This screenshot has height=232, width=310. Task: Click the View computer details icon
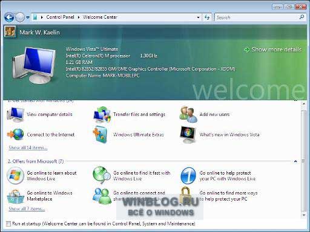[x=15, y=114]
